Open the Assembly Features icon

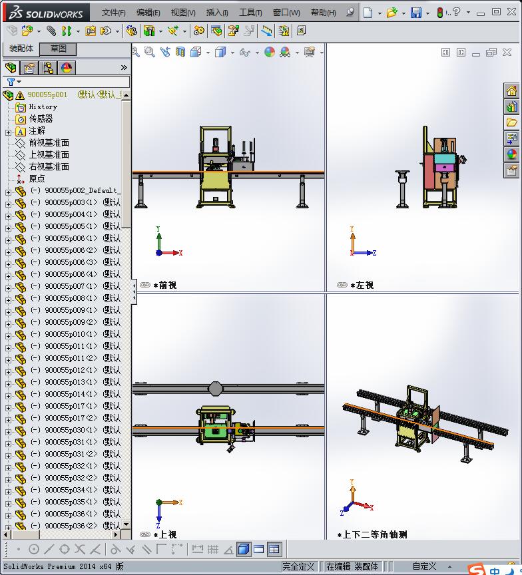(x=149, y=31)
